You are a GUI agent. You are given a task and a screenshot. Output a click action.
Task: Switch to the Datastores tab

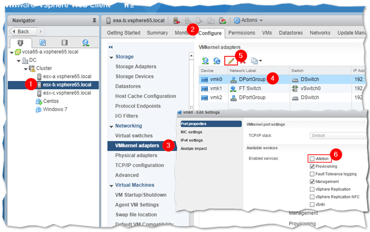pyautogui.click(x=291, y=33)
